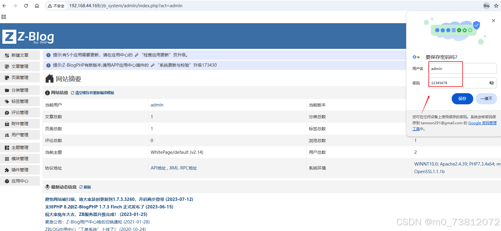Click the 新建文章 pencil icon in the sidebar

coord(7,55)
